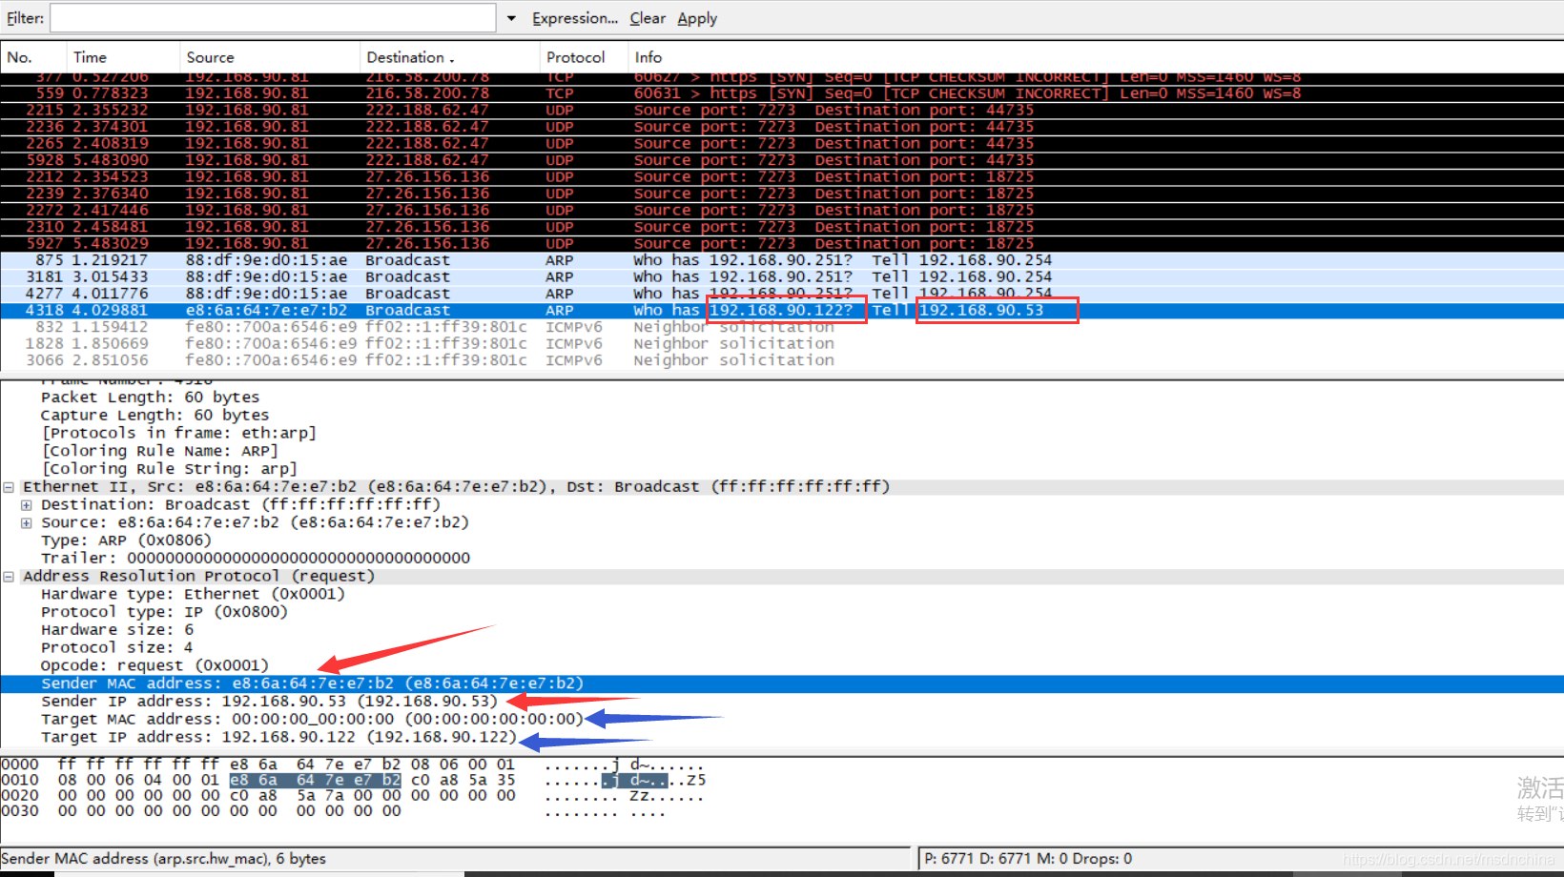Select packet 875 ARP row

pos(782,260)
